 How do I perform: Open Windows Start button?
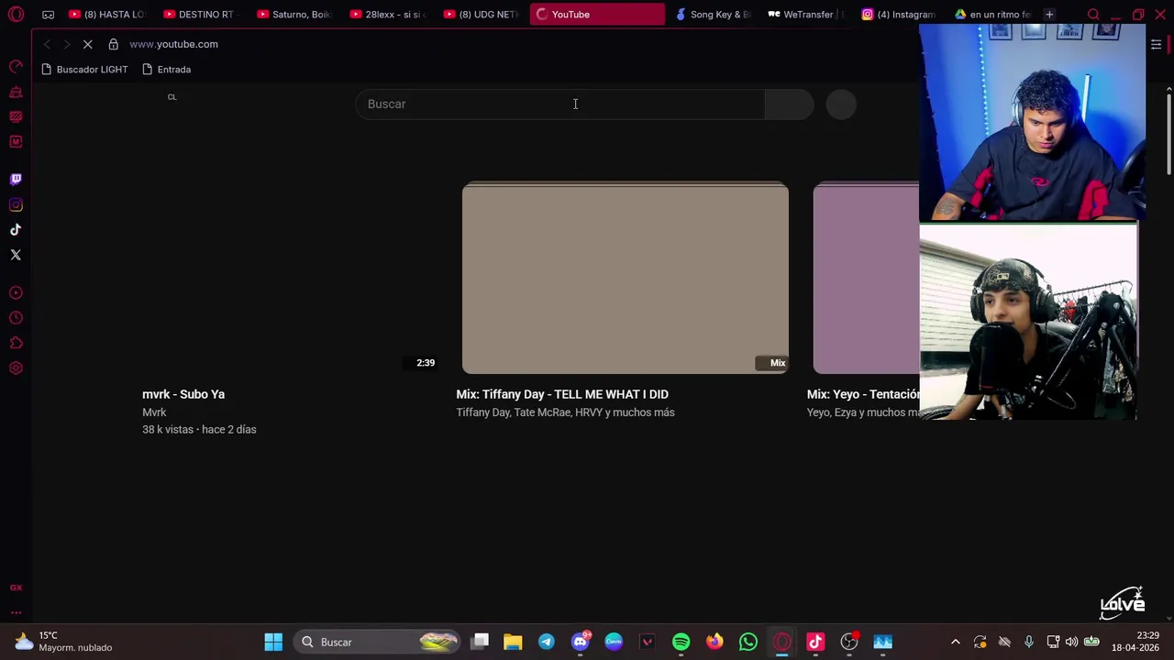point(273,642)
